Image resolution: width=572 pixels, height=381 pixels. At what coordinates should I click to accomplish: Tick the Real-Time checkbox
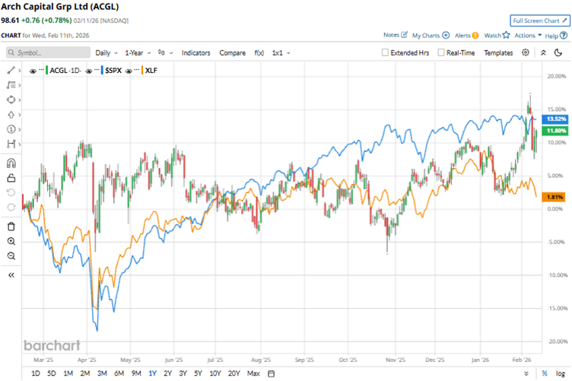point(441,53)
